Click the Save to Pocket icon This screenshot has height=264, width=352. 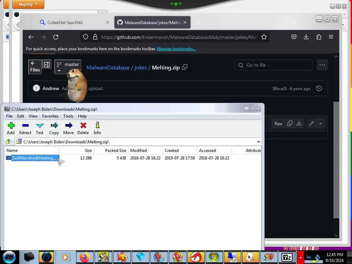coord(294,37)
